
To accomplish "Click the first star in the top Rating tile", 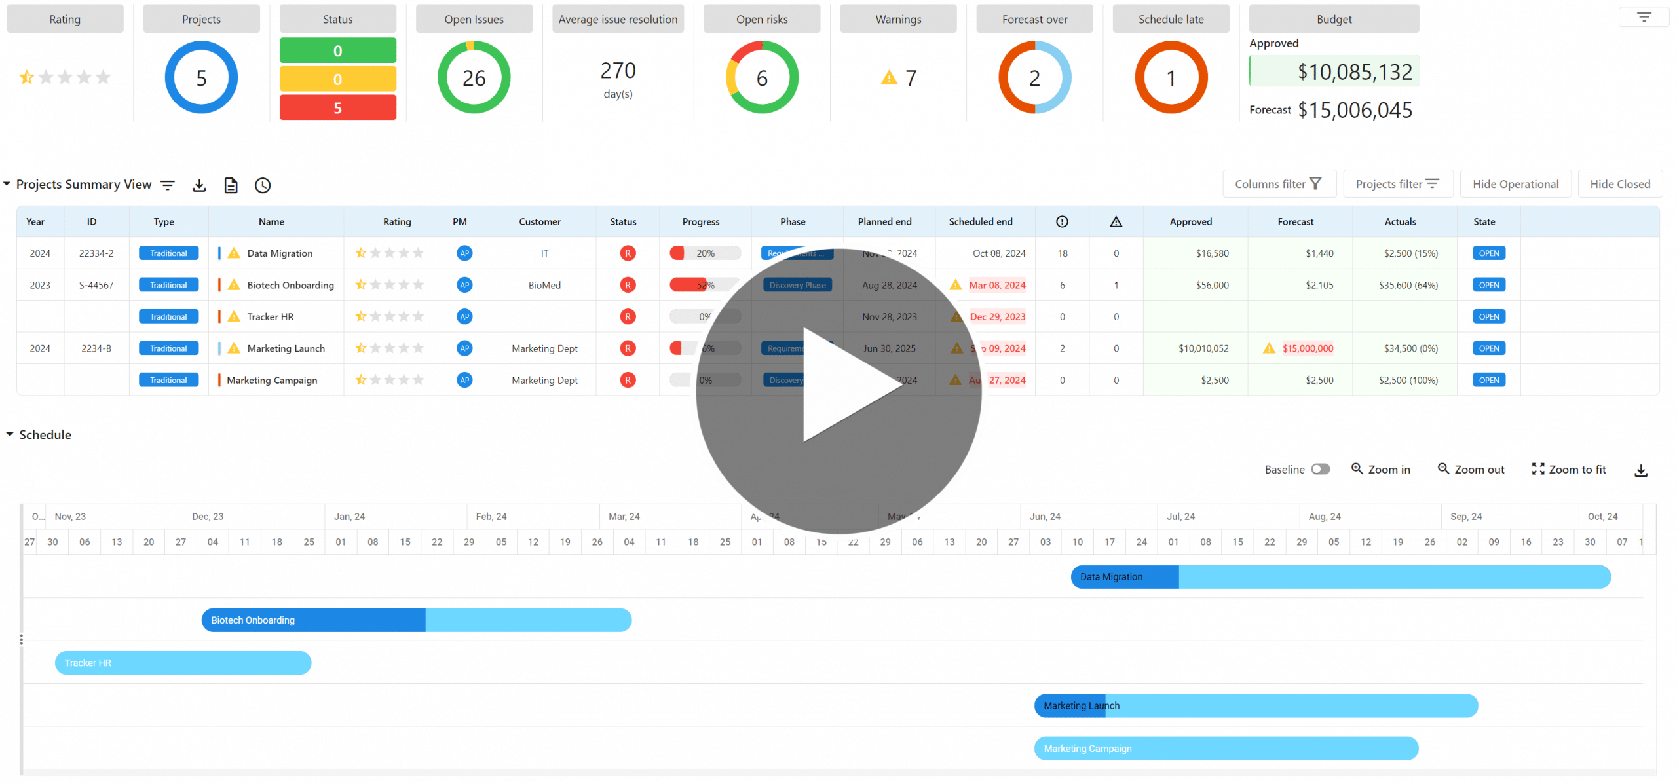I will [27, 77].
